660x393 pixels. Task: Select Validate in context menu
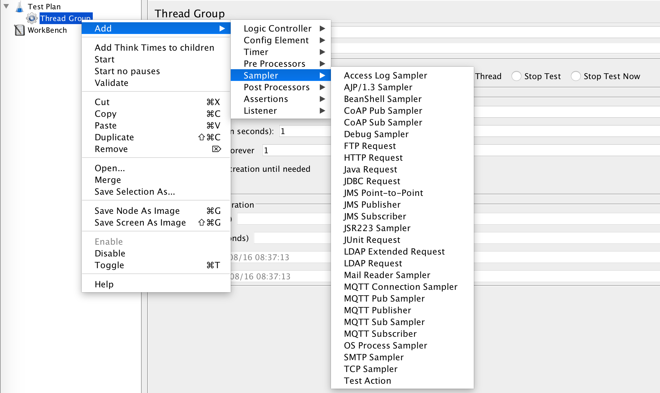111,83
